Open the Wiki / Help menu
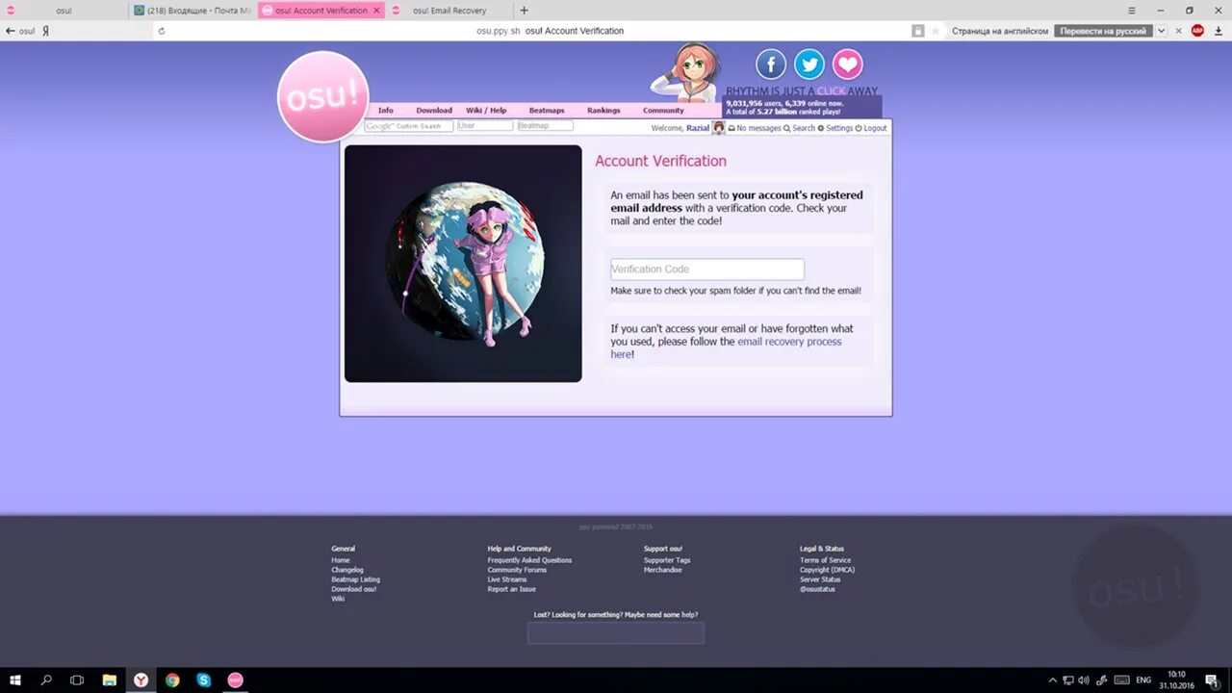Viewport: 1232px width, 693px height. pos(486,111)
